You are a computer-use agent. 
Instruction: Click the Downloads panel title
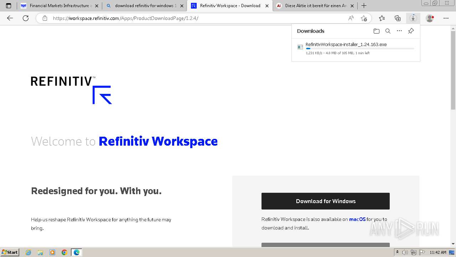[x=311, y=31]
